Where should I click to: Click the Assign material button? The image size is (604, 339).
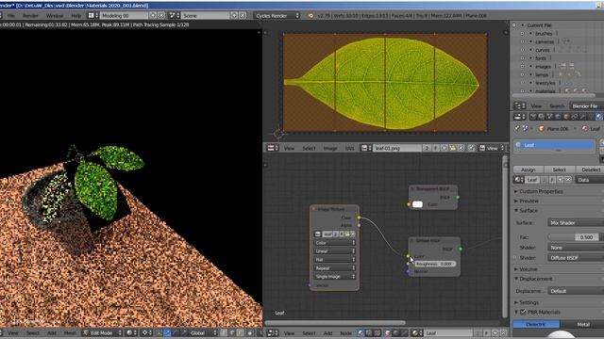click(x=528, y=169)
